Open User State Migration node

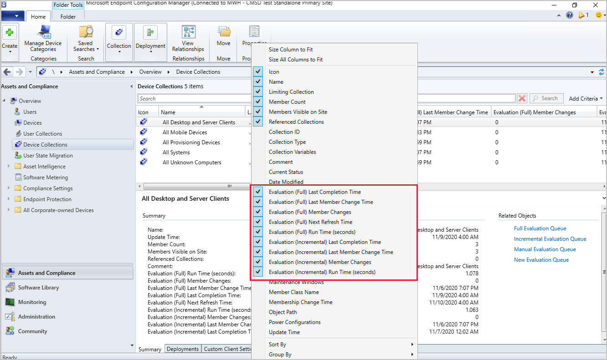48,156
